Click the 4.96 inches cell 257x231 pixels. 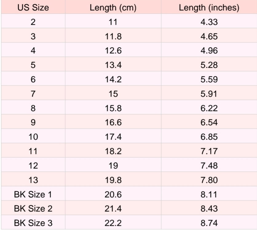click(x=209, y=51)
